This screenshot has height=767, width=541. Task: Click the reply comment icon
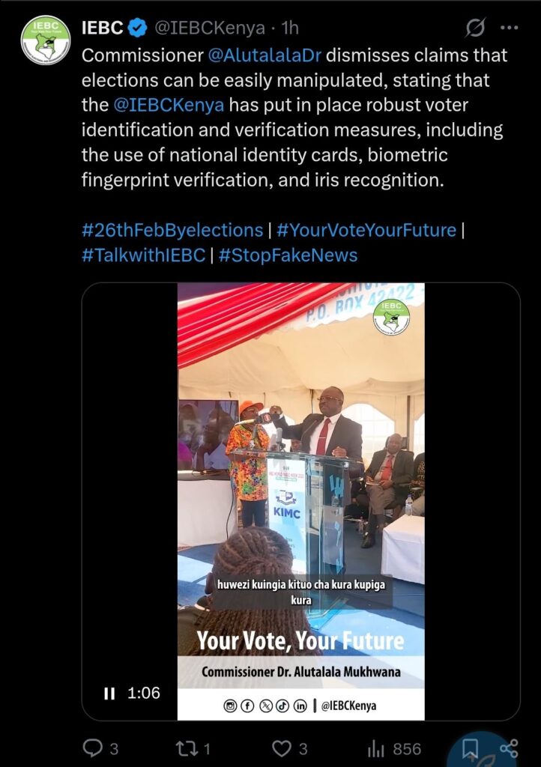tap(92, 748)
